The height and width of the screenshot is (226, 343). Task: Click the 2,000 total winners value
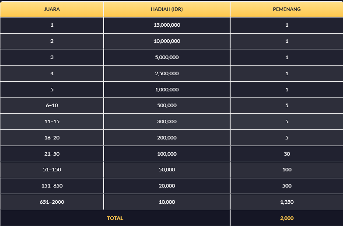[x=287, y=218]
